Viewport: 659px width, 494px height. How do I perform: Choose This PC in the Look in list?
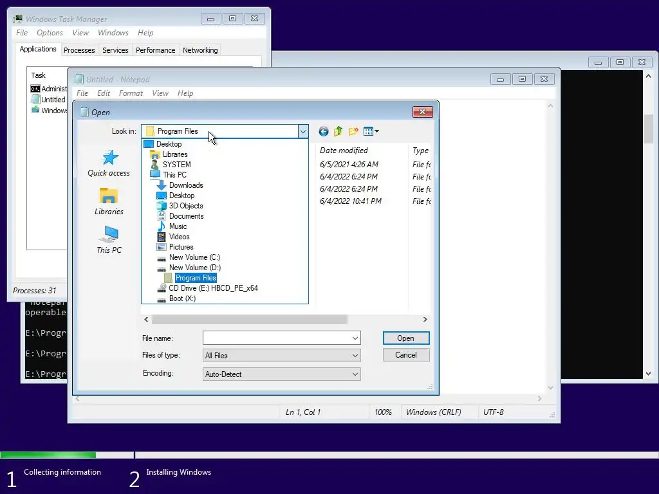tap(174, 175)
